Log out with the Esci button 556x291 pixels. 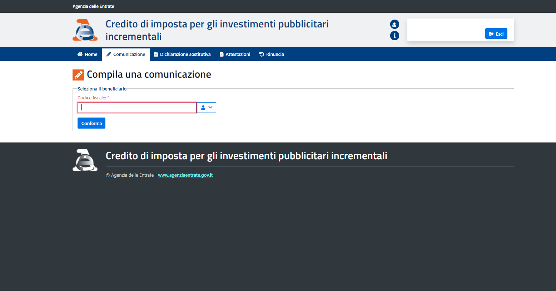click(496, 34)
